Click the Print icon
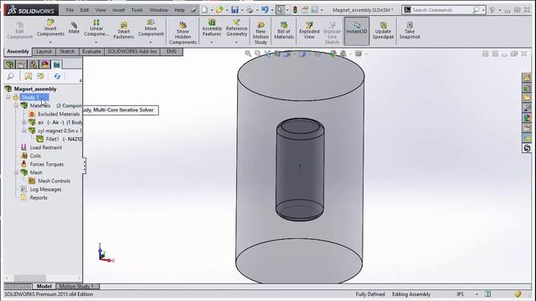The image size is (536, 301). click(x=250, y=10)
